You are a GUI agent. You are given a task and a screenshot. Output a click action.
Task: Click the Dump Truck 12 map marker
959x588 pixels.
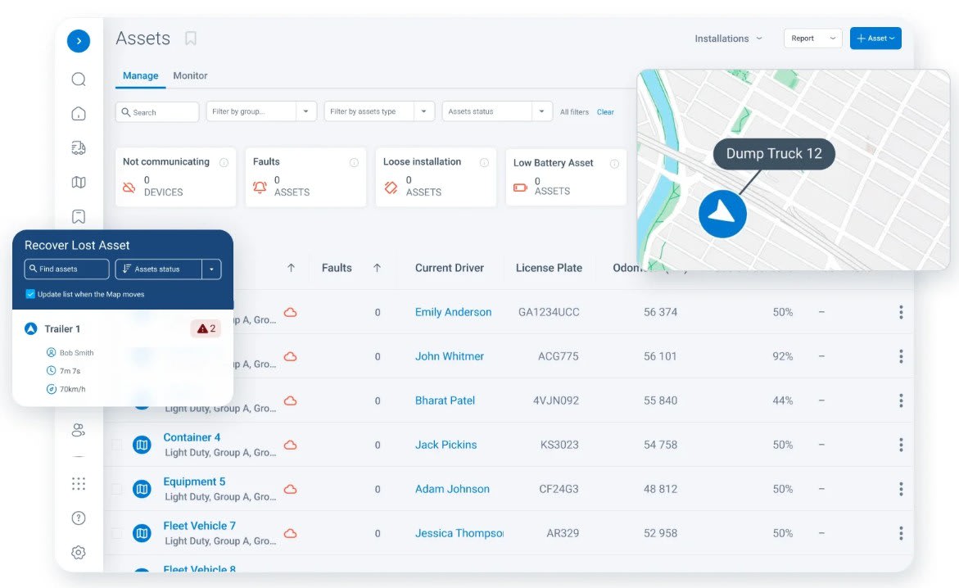click(x=722, y=214)
